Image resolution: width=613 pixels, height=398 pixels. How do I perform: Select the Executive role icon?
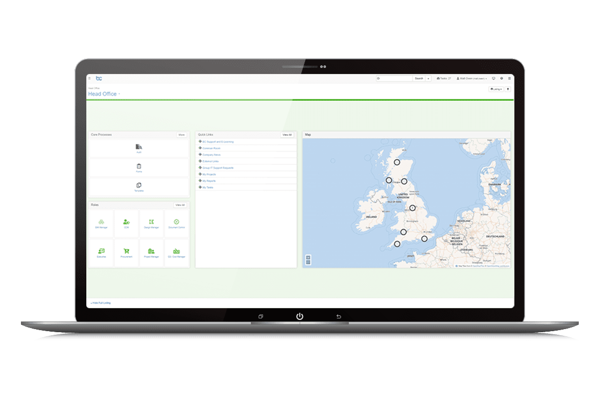tap(101, 251)
